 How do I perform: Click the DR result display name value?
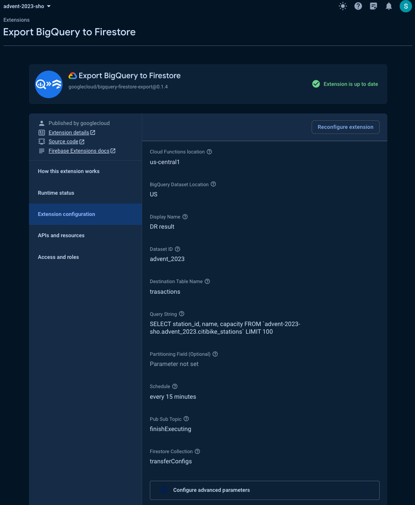(162, 227)
